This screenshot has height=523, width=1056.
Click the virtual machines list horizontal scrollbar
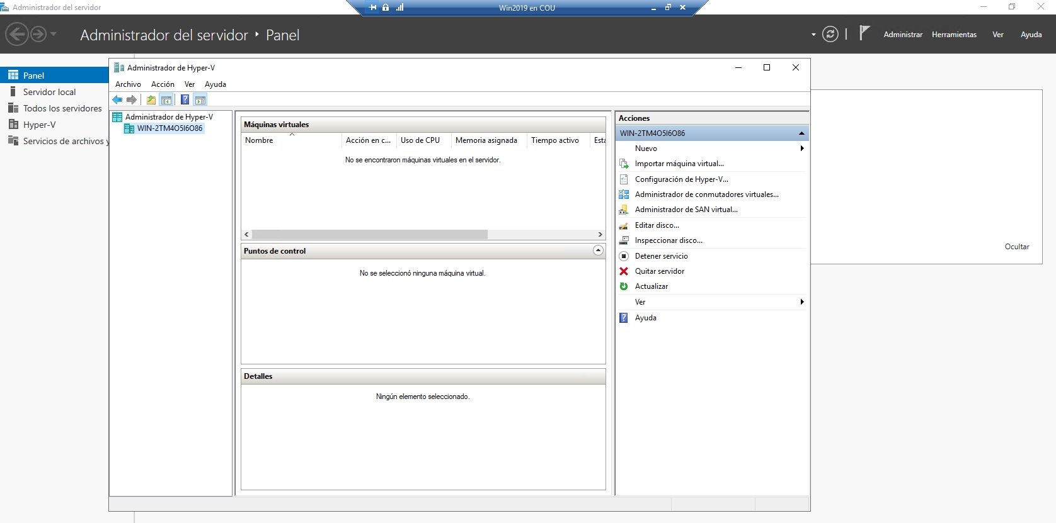tap(369, 234)
